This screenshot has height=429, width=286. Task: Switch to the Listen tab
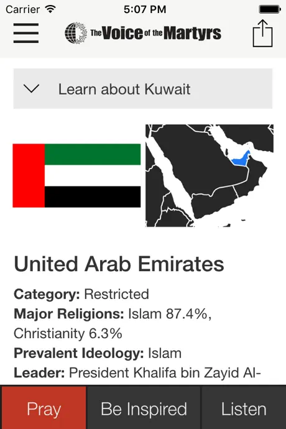tap(244, 408)
